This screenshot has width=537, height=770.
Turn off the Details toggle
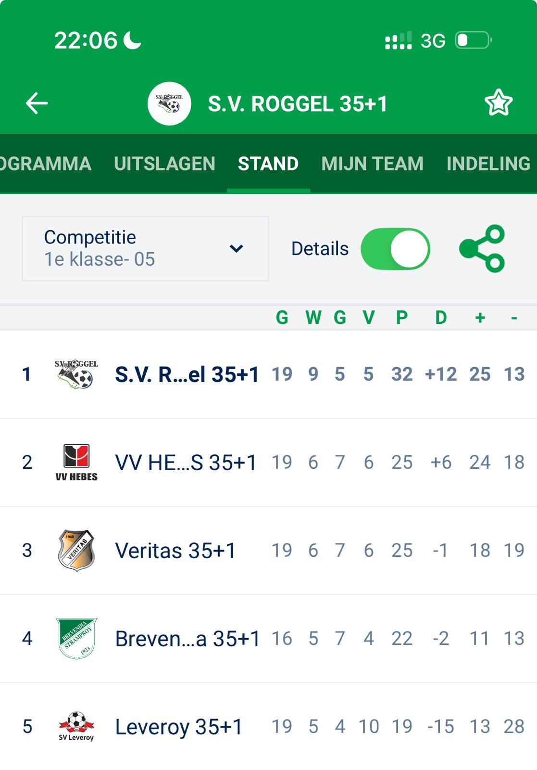coord(395,249)
